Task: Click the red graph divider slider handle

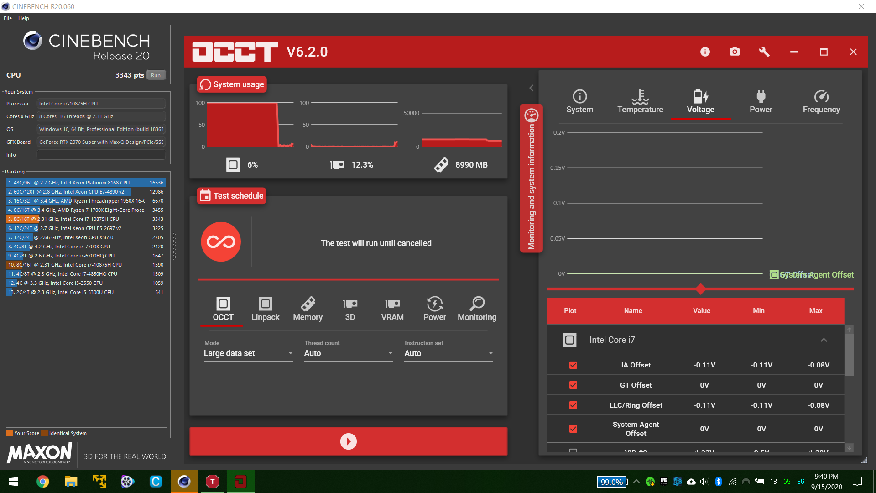Action: 701,289
